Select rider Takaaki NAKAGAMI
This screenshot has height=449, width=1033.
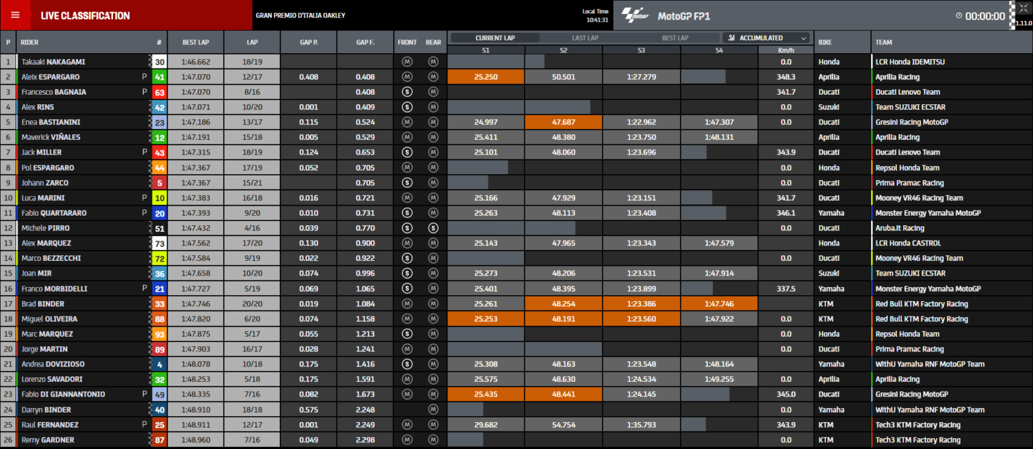[53, 62]
